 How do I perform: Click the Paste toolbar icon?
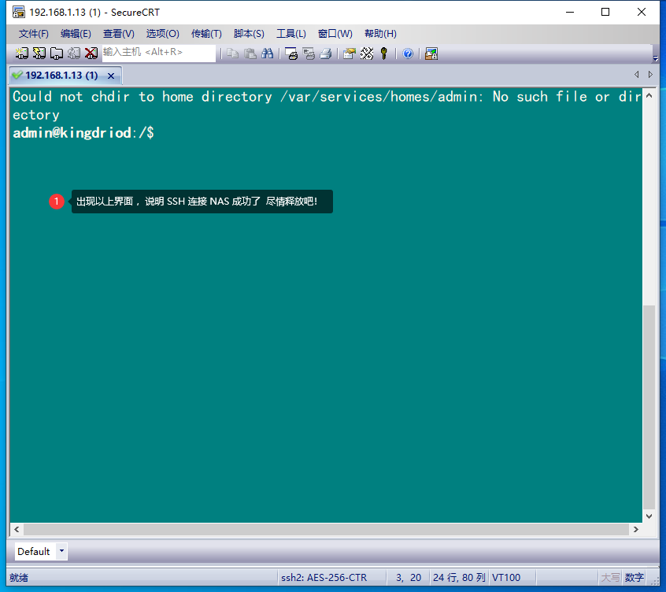click(250, 54)
